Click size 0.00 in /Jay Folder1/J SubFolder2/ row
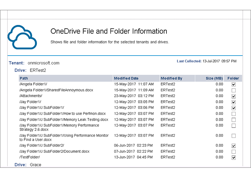 219,146
